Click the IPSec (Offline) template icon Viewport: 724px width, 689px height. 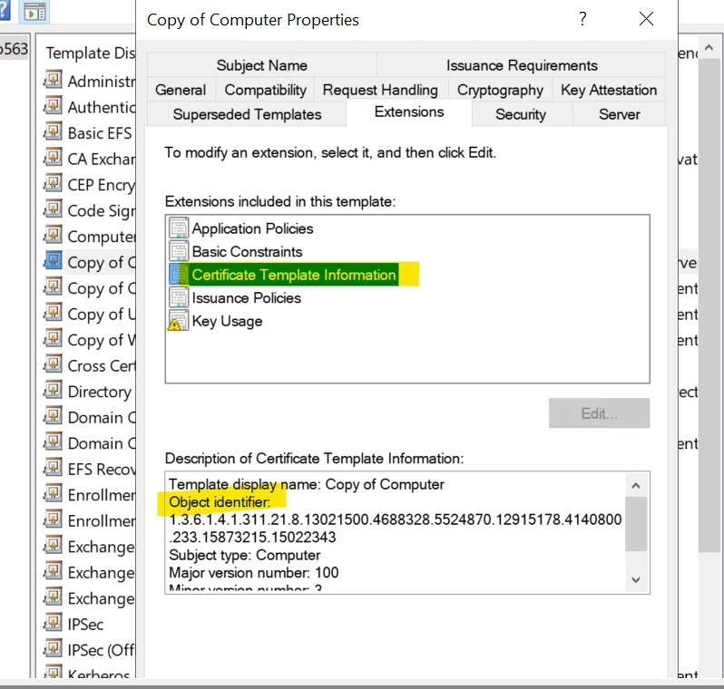coord(54,648)
